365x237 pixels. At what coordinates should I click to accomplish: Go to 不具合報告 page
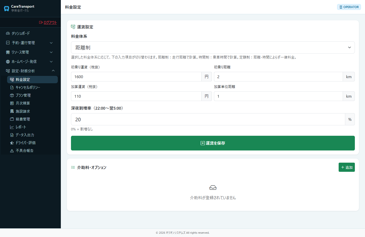tap(32, 151)
